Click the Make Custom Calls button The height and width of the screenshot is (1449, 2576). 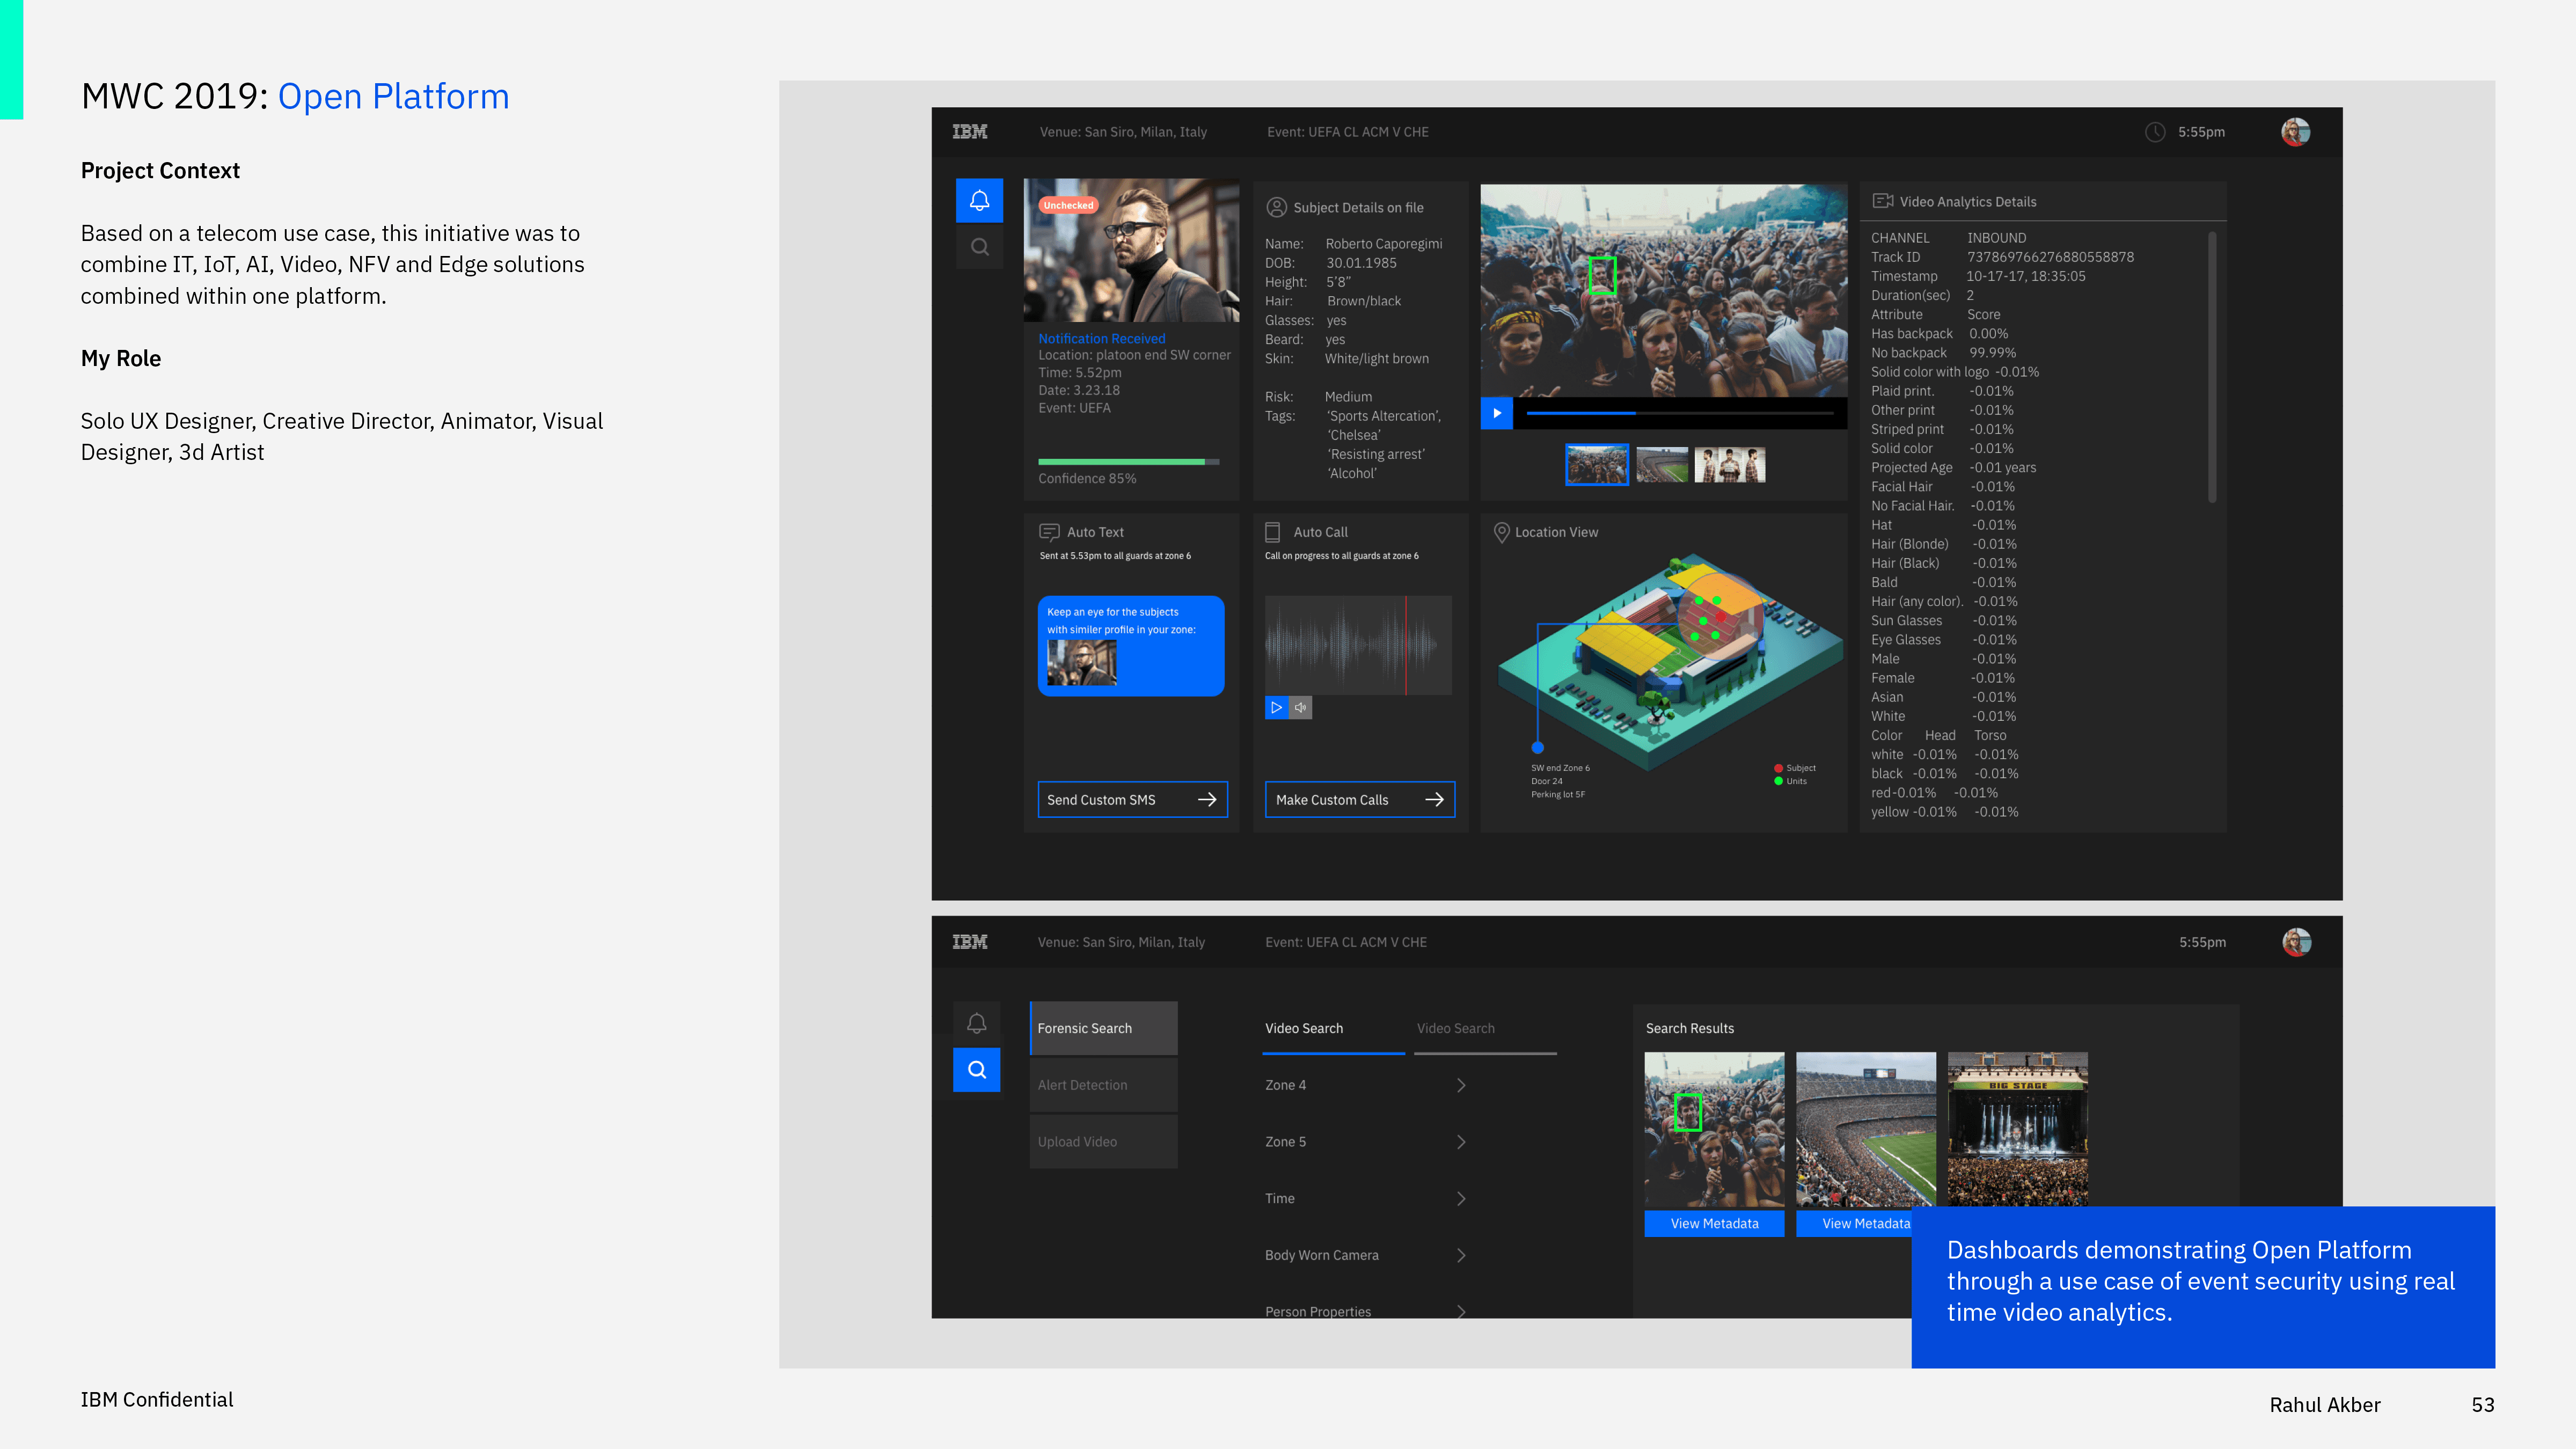point(1359,800)
